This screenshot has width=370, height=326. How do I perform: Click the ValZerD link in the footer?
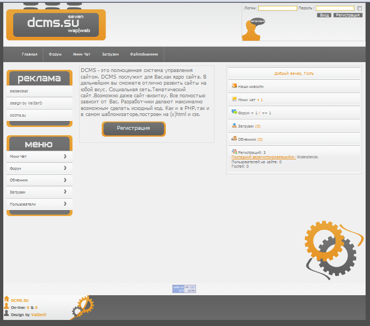tap(38, 315)
